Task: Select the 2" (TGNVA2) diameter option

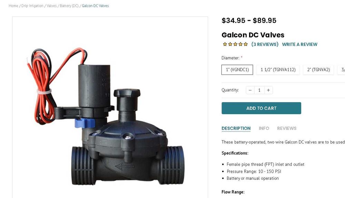Action: [318, 70]
